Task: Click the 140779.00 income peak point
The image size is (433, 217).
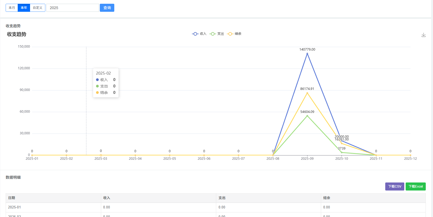Action: coord(307,54)
